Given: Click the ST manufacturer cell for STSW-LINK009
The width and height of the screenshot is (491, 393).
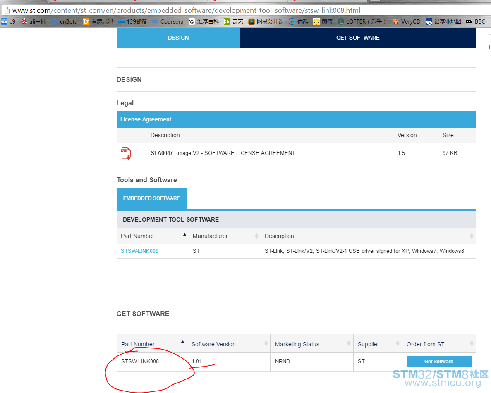Looking at the screenshot, I should click(196, 251).
